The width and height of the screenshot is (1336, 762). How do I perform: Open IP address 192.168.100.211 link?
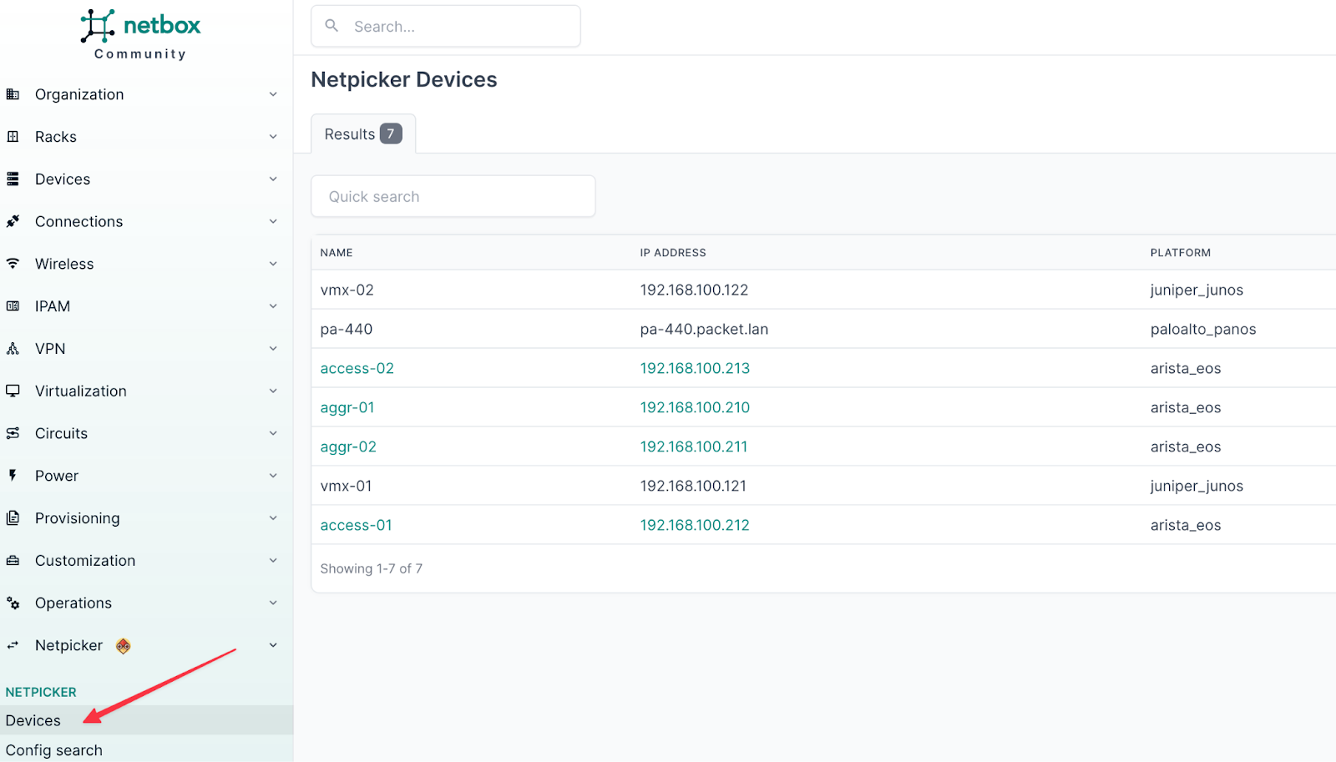[694, 447]
